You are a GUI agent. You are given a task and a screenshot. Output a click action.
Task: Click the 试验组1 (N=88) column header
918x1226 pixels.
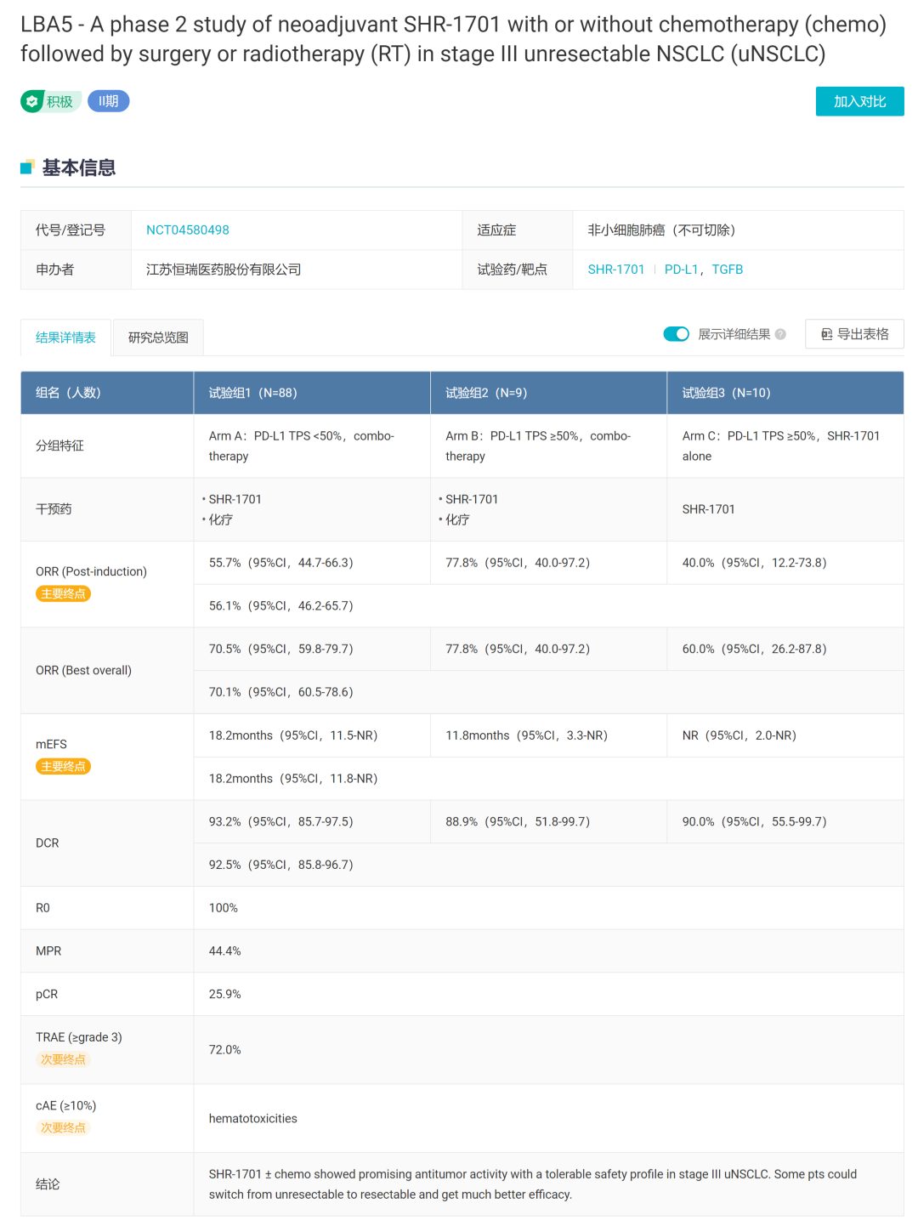click(x=252, y=393)
